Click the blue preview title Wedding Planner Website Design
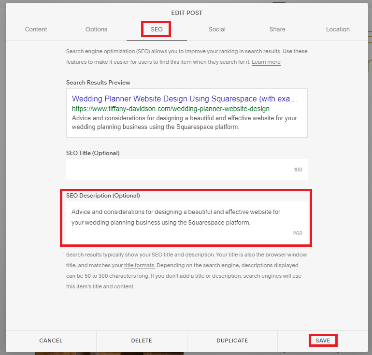This screenshot has width=372, height=355. (x=185, y=99)
